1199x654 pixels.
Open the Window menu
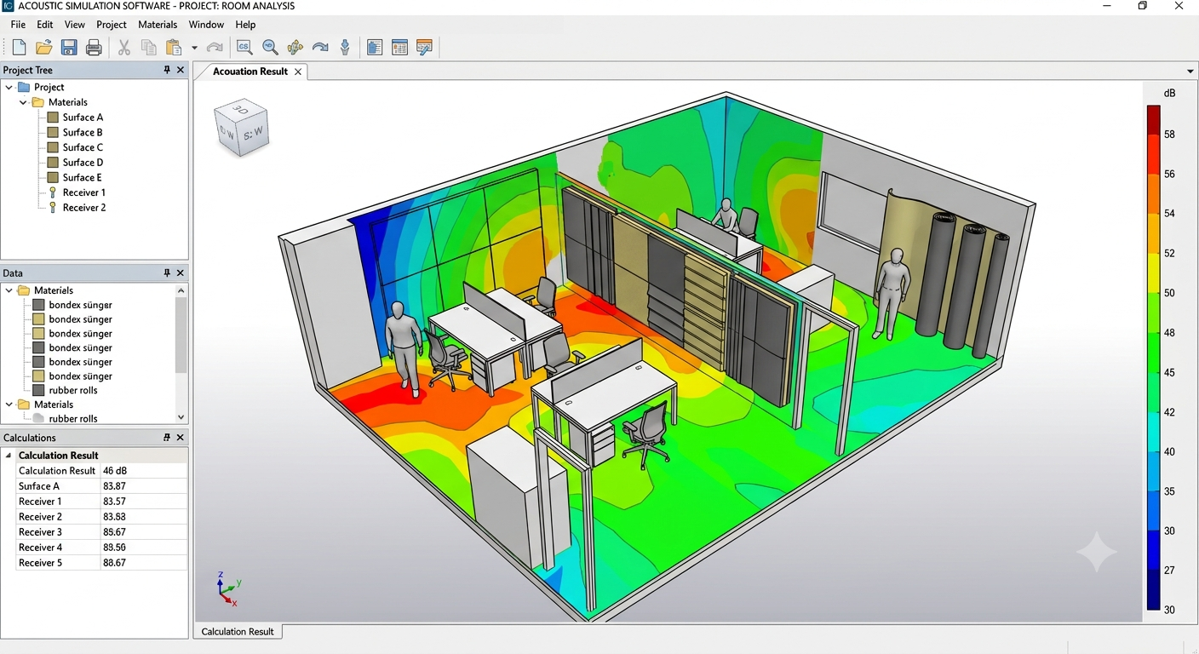pyautogui.click(x=206, y=25)
